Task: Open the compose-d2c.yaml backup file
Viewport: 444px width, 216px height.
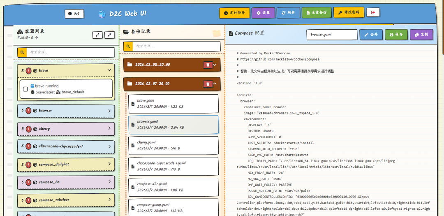Action: pos(173,187)
